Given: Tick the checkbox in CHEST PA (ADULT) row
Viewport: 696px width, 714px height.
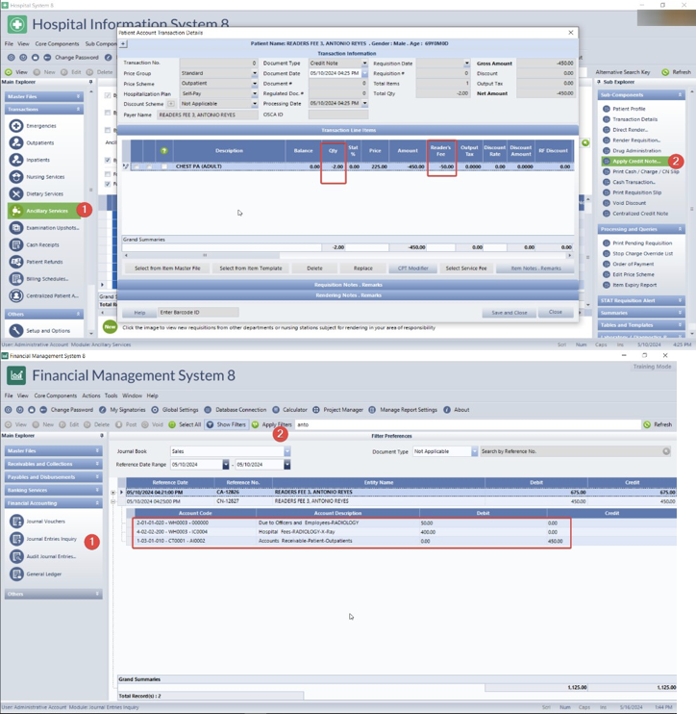Looking at the screenshot, I should (164, 166).
